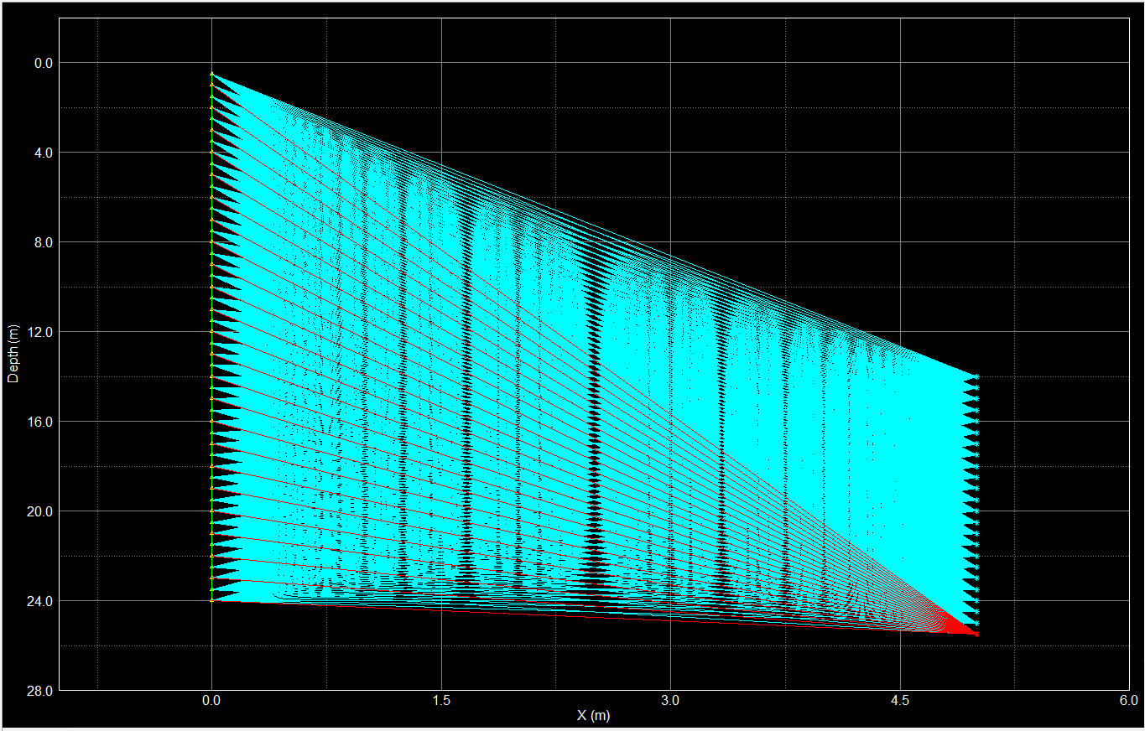Viewport: 1145px width, 731px height.
Task: Click the 0.0 tick label on X axis
Action: pyautogui.click(x=212, y=699)
